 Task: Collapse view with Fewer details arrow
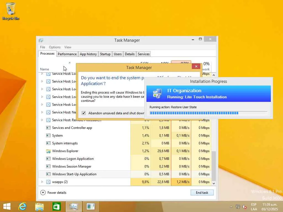(x=43, y=192)
